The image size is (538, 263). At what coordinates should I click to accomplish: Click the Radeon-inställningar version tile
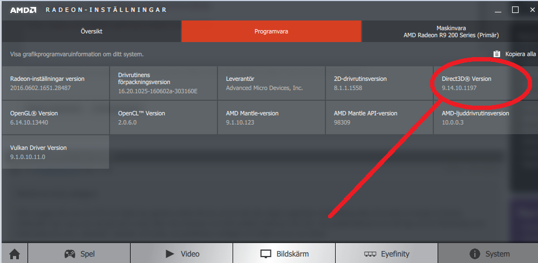pos(56,83)
